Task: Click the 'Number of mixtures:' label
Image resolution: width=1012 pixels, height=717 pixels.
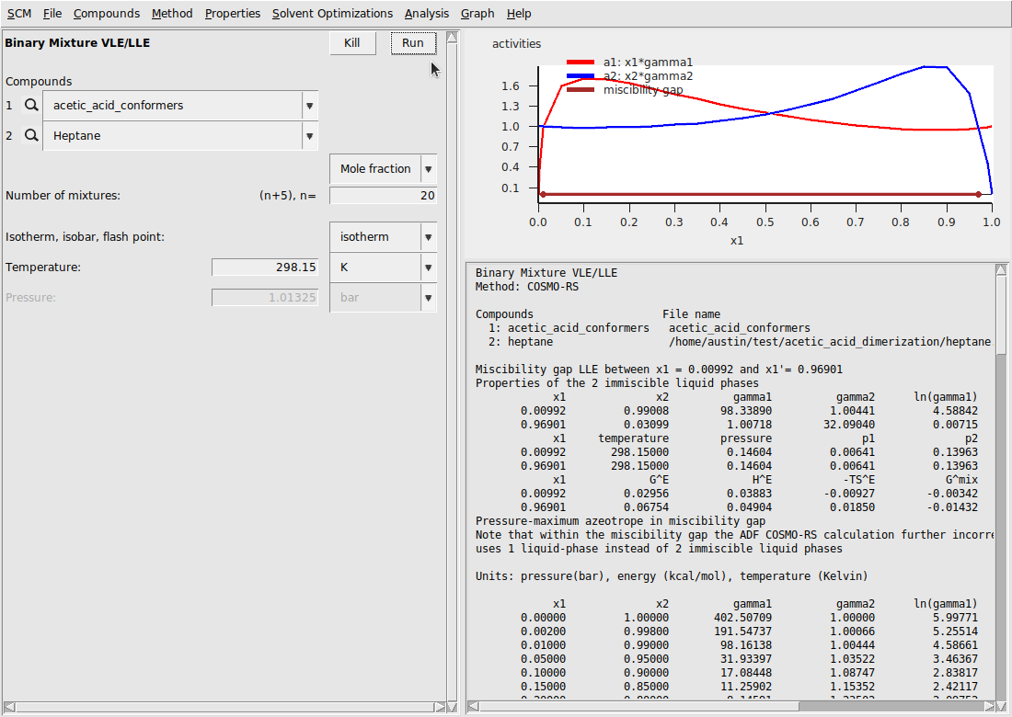Action: point(63,196)
